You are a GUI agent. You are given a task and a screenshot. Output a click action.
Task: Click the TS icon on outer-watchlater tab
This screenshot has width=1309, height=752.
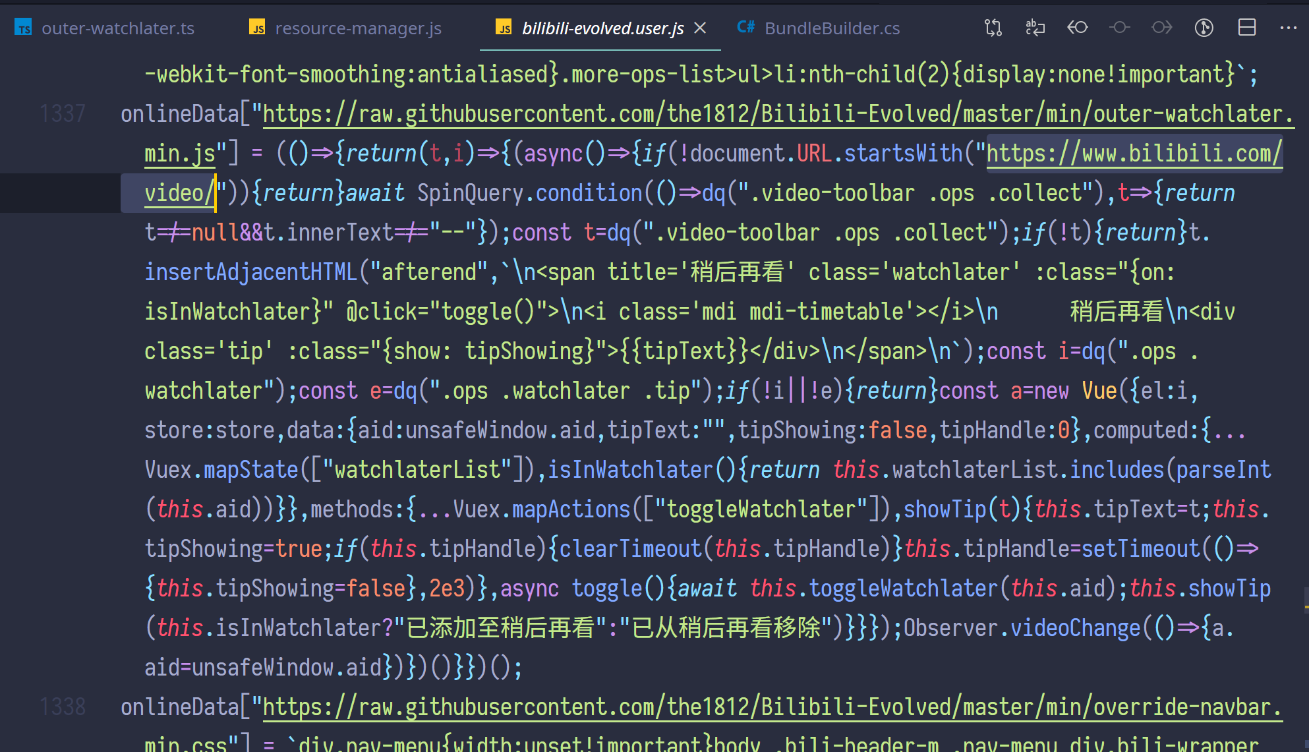[23, 28]
